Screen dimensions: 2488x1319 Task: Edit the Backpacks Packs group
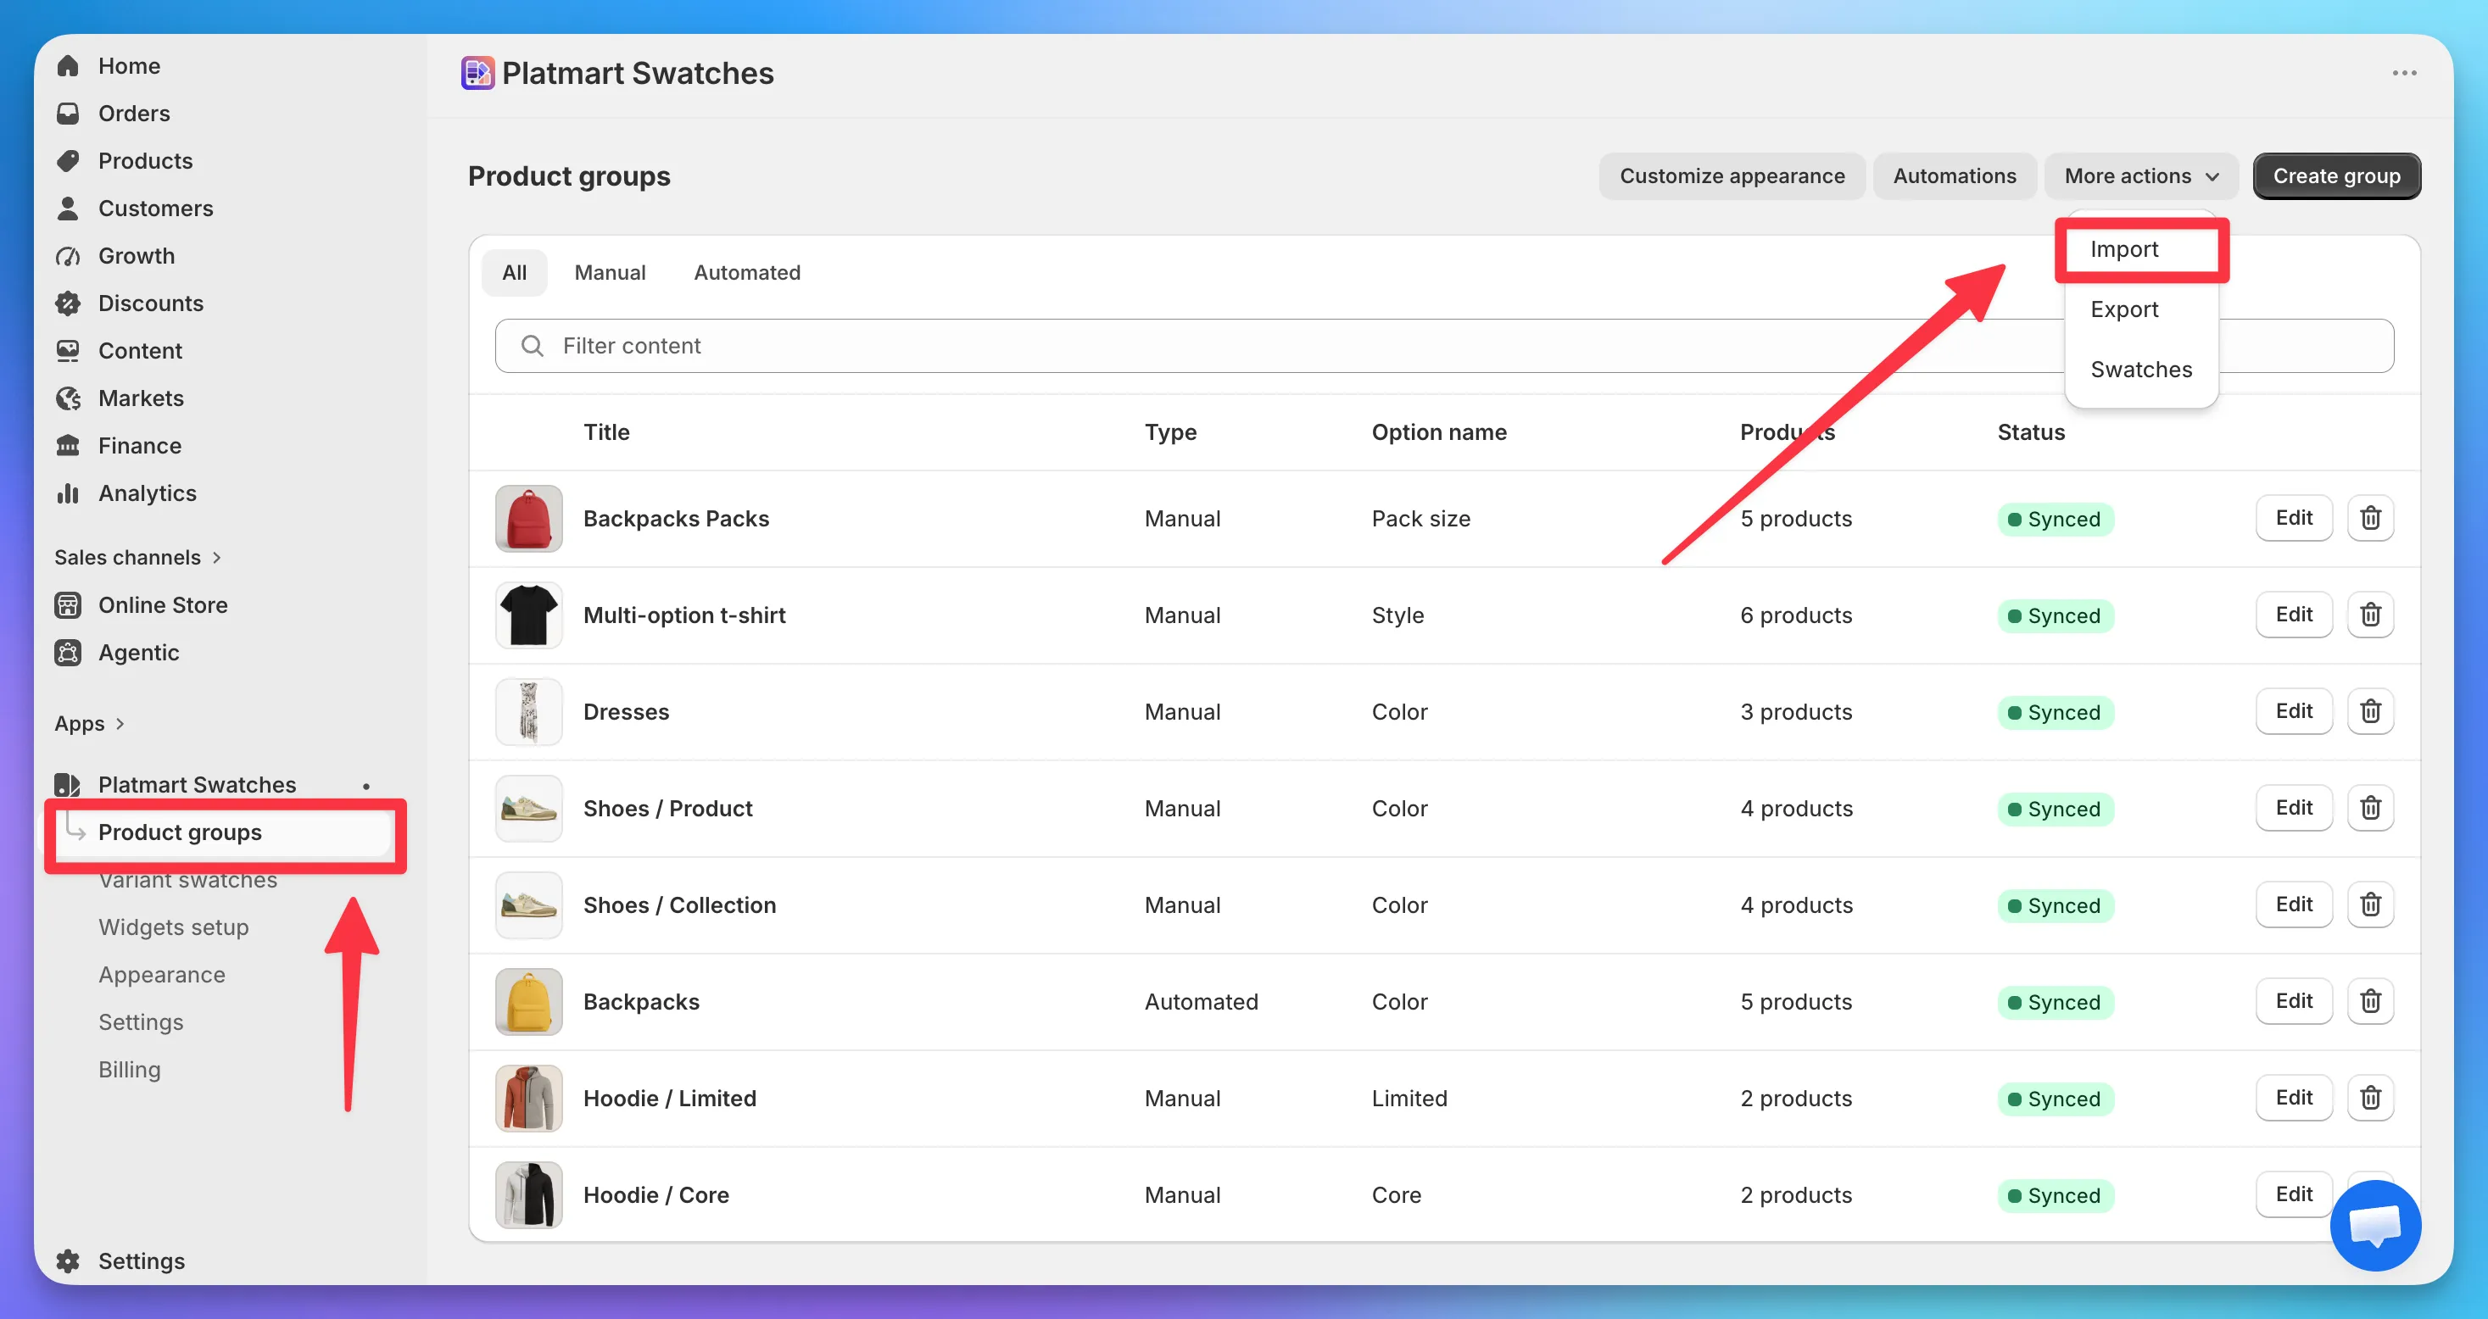(x=2294, y=519)
